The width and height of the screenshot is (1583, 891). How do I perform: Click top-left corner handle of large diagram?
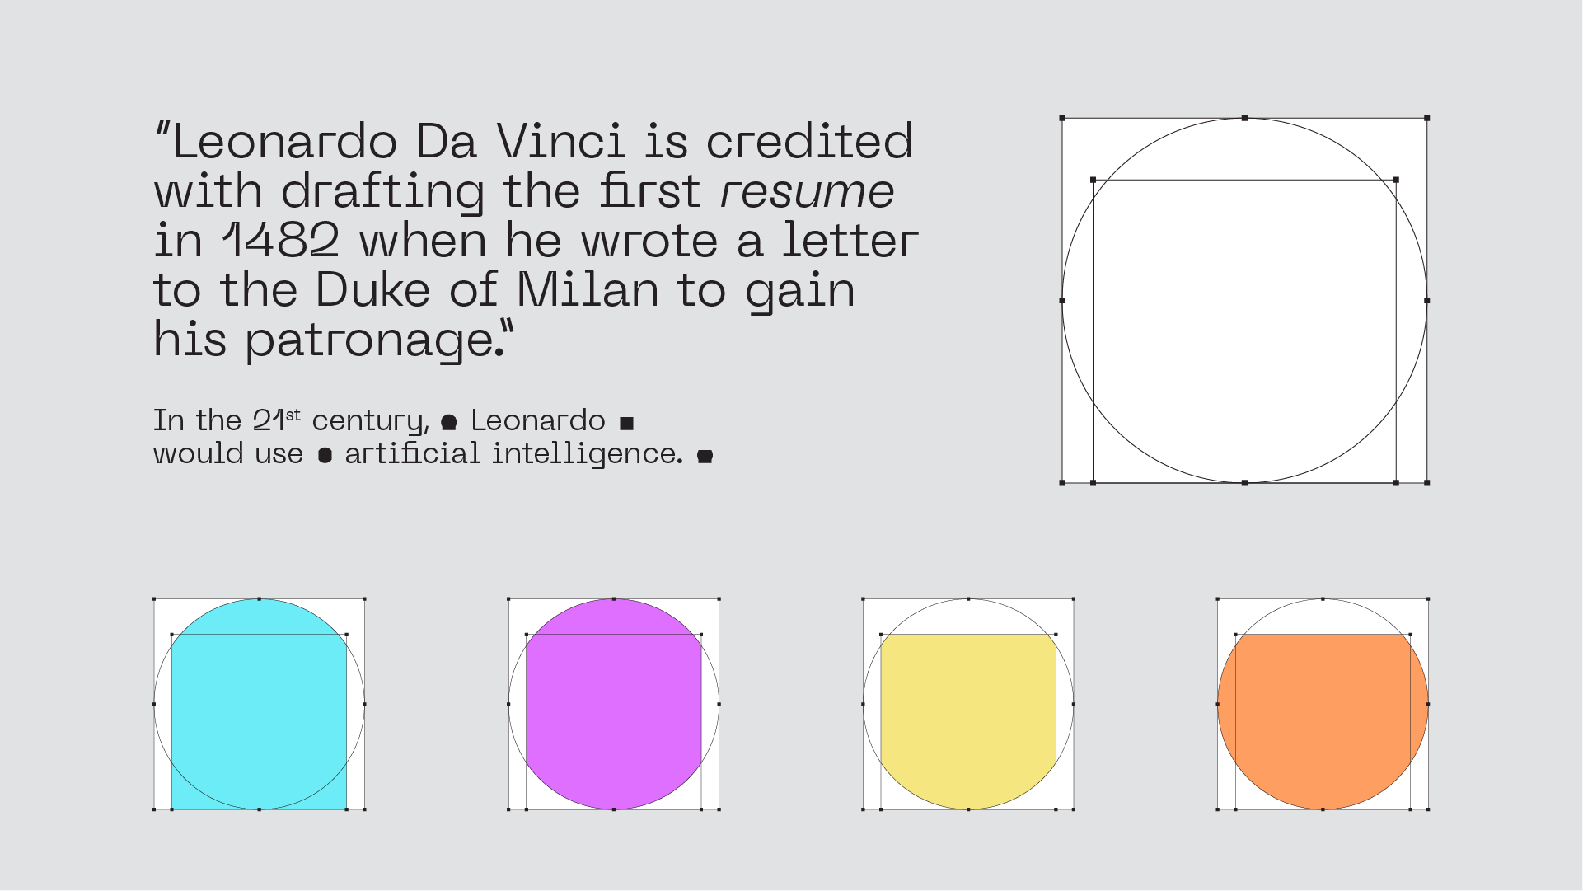(x=1062, y=119)
